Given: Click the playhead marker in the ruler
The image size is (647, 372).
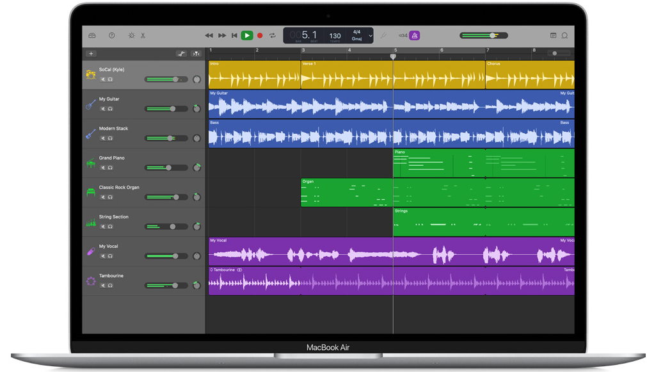Looking at the screenshot, I should [x=393, y=56].
